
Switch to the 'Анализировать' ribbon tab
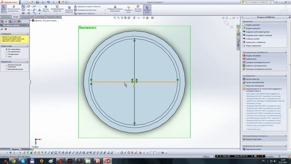tap(27, 17)
